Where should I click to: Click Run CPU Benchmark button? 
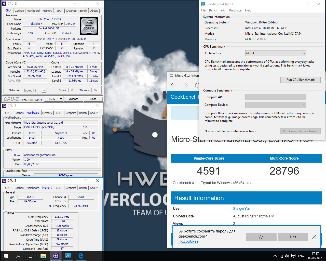pyautogui.click(x=300, y=80)
